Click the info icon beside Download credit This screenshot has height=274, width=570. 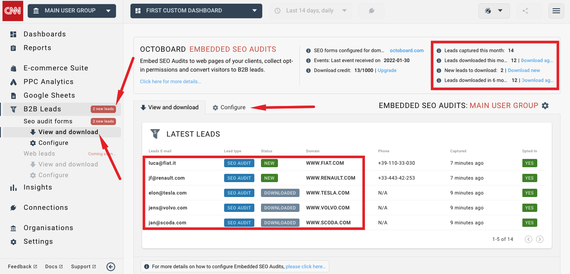(x=309, y=70)
